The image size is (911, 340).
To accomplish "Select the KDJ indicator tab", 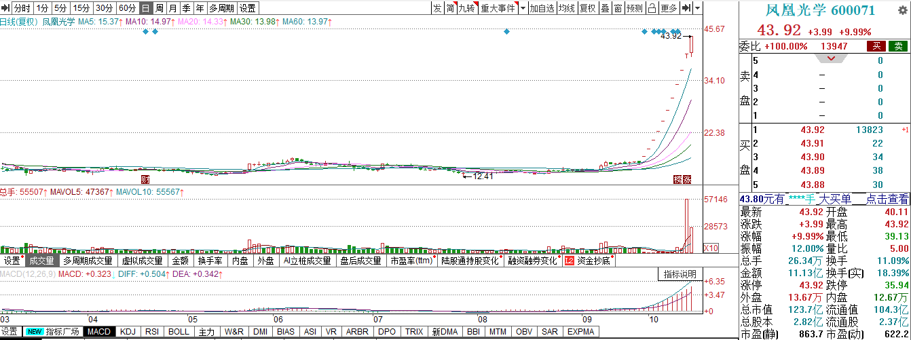I will 128,332.
